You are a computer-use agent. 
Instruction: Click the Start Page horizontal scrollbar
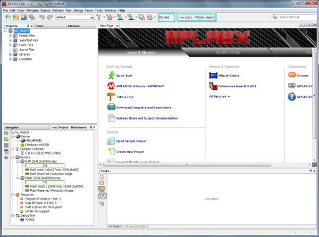click(x=187, y=164)
